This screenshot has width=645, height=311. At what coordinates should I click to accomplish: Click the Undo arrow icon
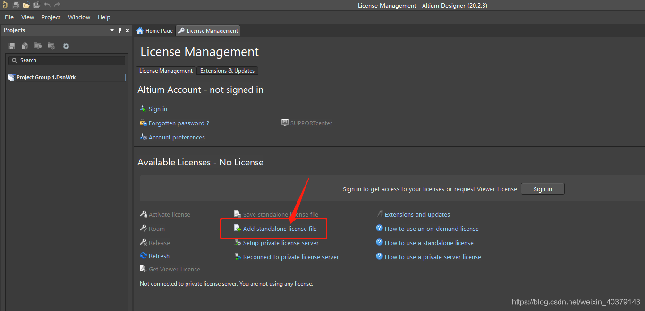coord(47,5)
